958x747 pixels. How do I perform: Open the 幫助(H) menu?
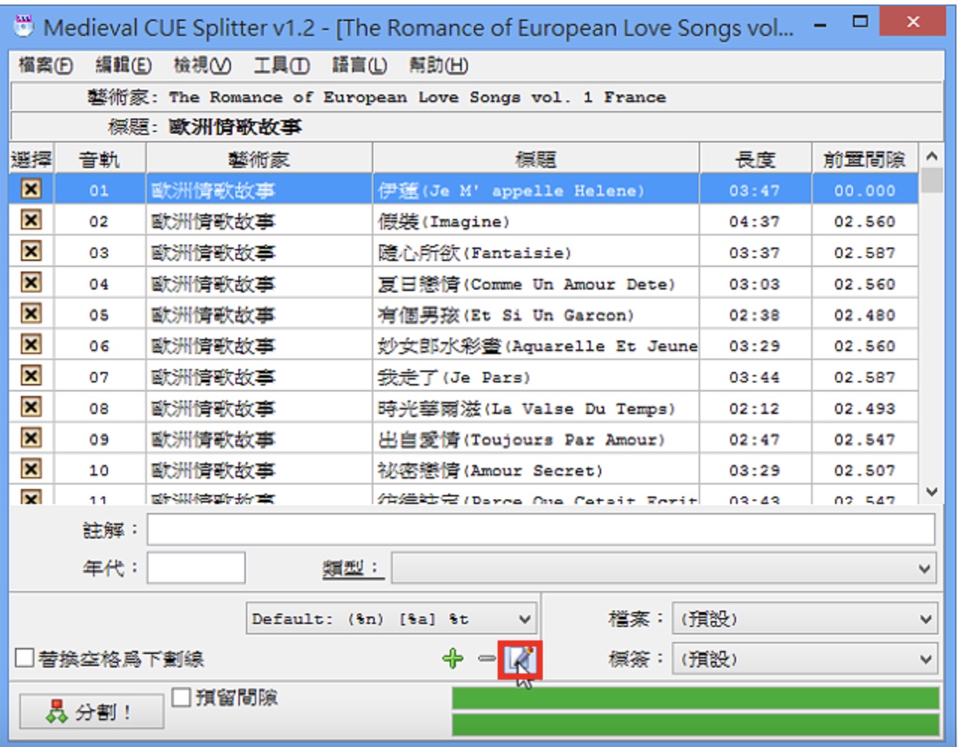pos(439,66)
